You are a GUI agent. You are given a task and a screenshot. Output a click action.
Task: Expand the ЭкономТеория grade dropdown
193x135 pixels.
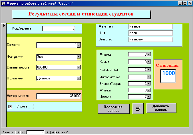[x=149, y=84]
